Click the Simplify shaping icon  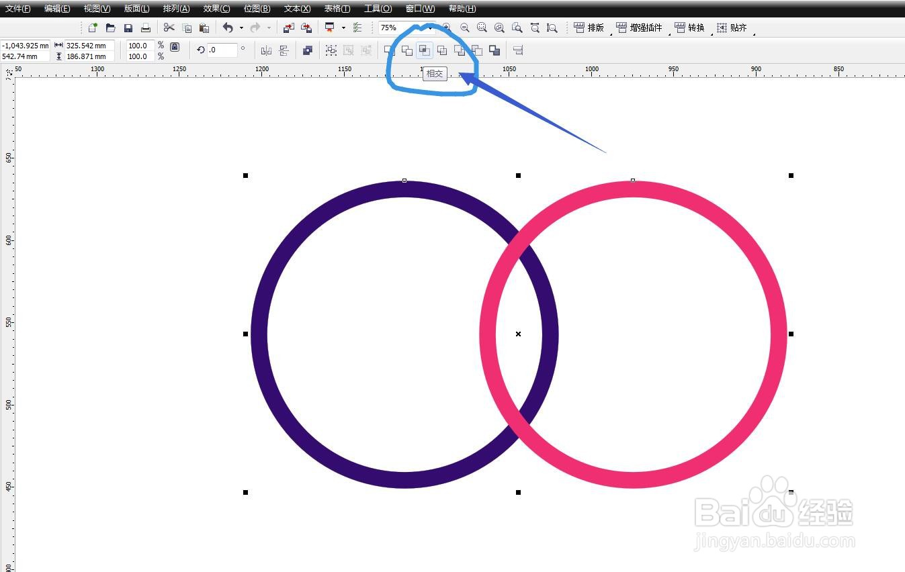point(441,50)
